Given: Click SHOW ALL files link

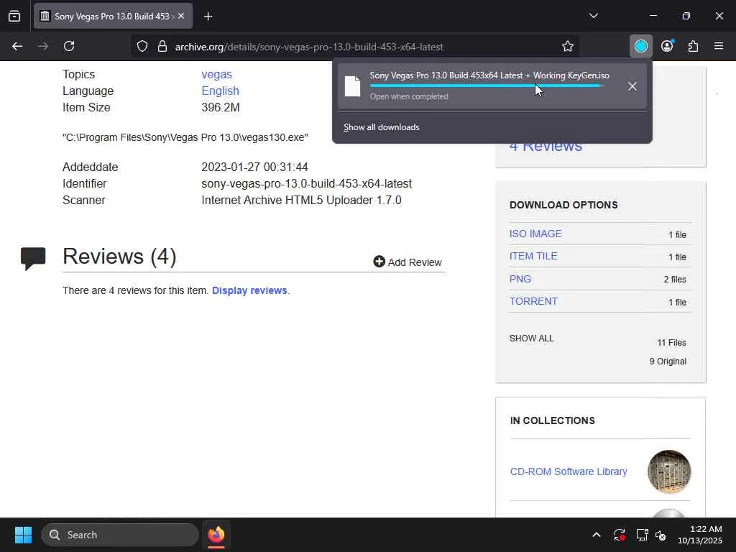Looking at the screenshot, I should [x=531, y=339].
